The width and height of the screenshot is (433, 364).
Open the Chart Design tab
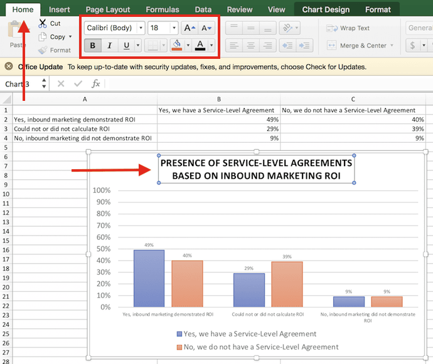click(324, 9)
